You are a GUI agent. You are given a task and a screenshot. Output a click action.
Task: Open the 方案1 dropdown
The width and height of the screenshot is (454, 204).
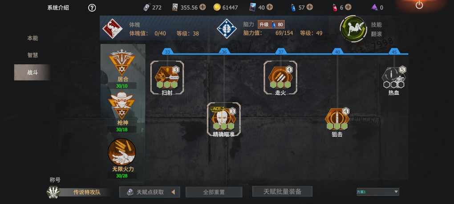tap(377, 192)
